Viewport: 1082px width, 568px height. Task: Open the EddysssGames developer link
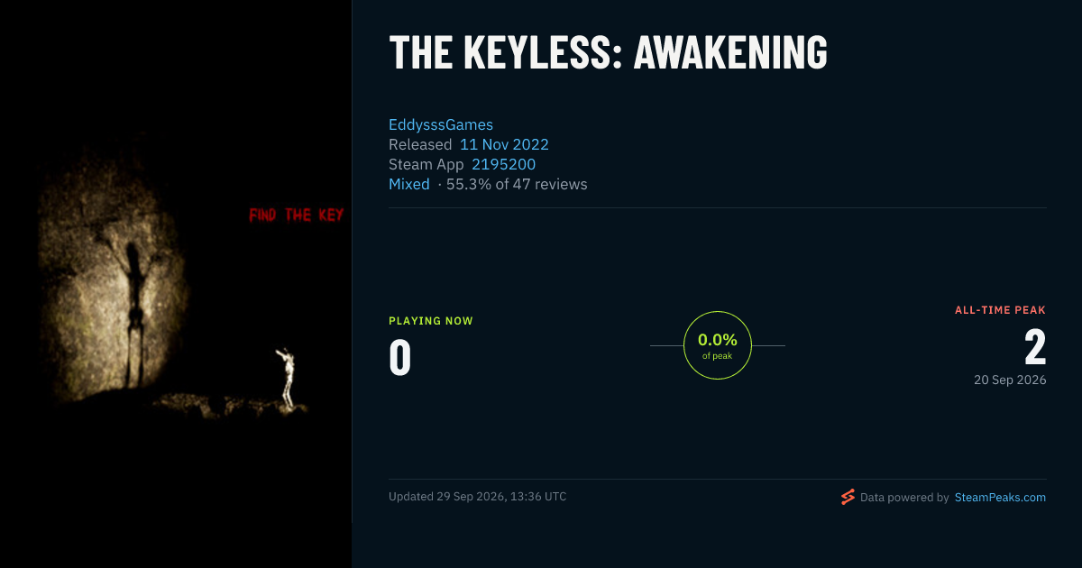tap(441, 124)
